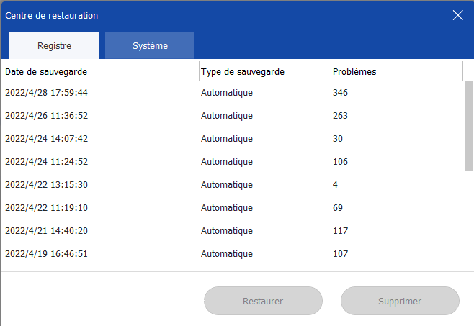Select backup dated 2022/4/22 11:19:10

click(x=233, y=207)
